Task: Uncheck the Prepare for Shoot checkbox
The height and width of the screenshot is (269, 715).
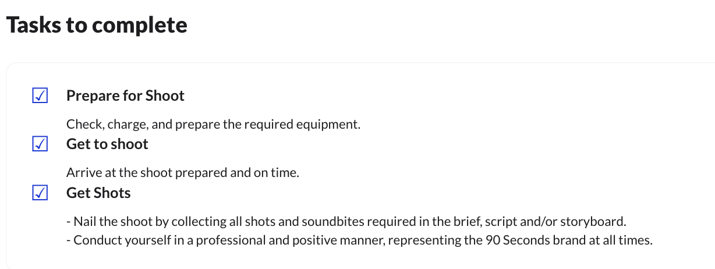Action: [40, 96]
